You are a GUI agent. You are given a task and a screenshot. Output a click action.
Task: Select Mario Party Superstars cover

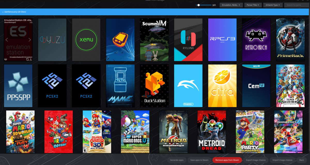point(250,132)
